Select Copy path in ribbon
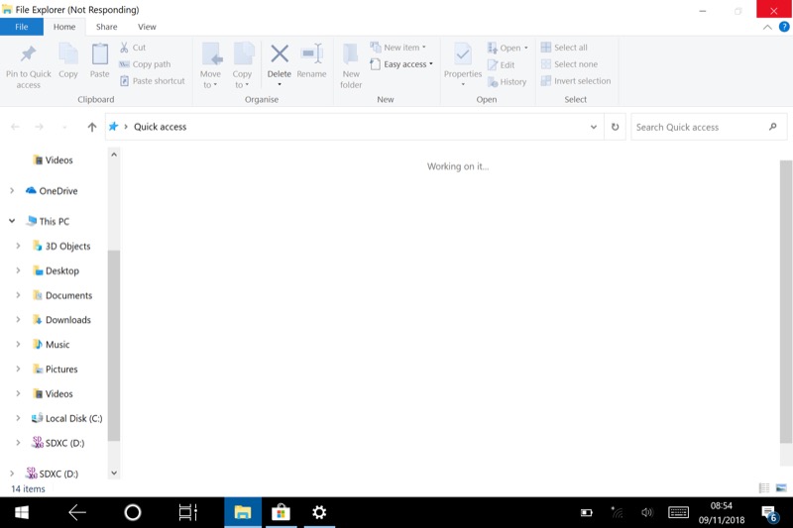The height and width of the screenshot is (528, 793). 145,64
